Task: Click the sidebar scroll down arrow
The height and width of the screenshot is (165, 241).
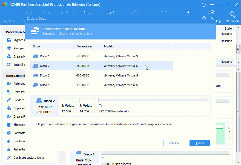Action: tap(62, 161)
